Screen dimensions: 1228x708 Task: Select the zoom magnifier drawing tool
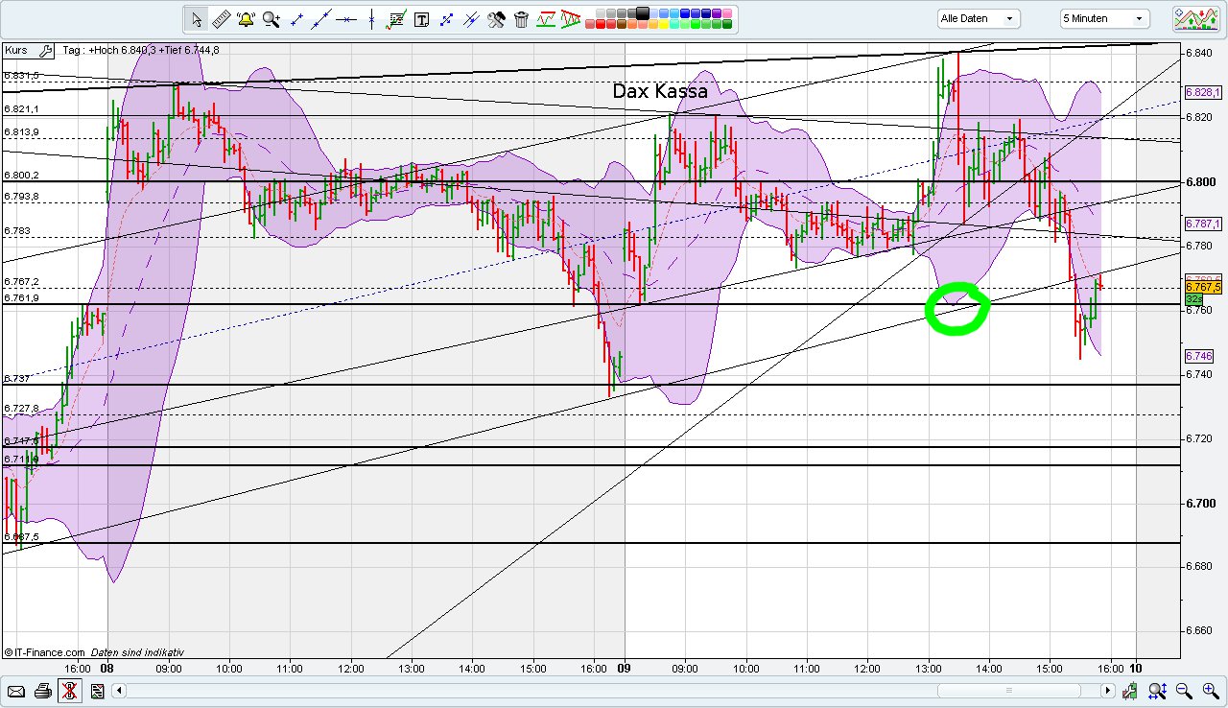pyautogui.click(x=270, y=18)
